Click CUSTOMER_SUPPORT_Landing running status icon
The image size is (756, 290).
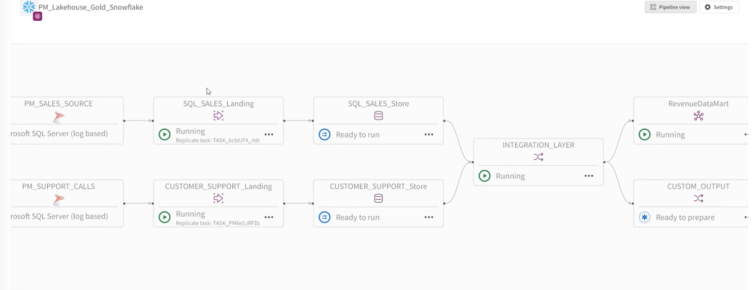tap(165, 217)
